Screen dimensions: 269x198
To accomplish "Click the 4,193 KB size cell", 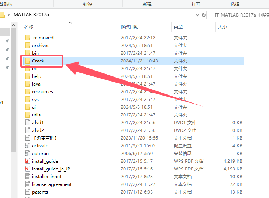I will 233,169.
